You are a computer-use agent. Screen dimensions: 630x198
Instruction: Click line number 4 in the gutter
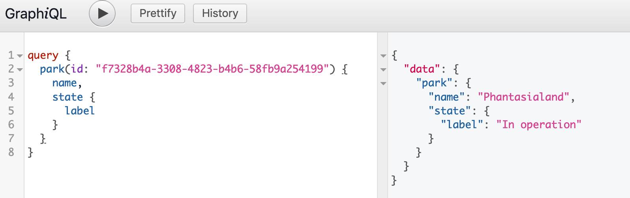(x=11, y=97)
